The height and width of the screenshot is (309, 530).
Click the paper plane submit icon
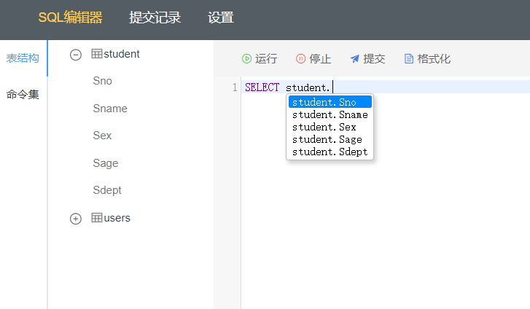pos(354,59)
